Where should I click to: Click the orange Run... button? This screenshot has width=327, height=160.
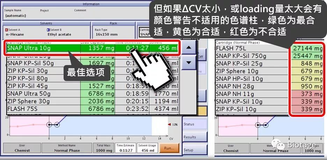169,148
